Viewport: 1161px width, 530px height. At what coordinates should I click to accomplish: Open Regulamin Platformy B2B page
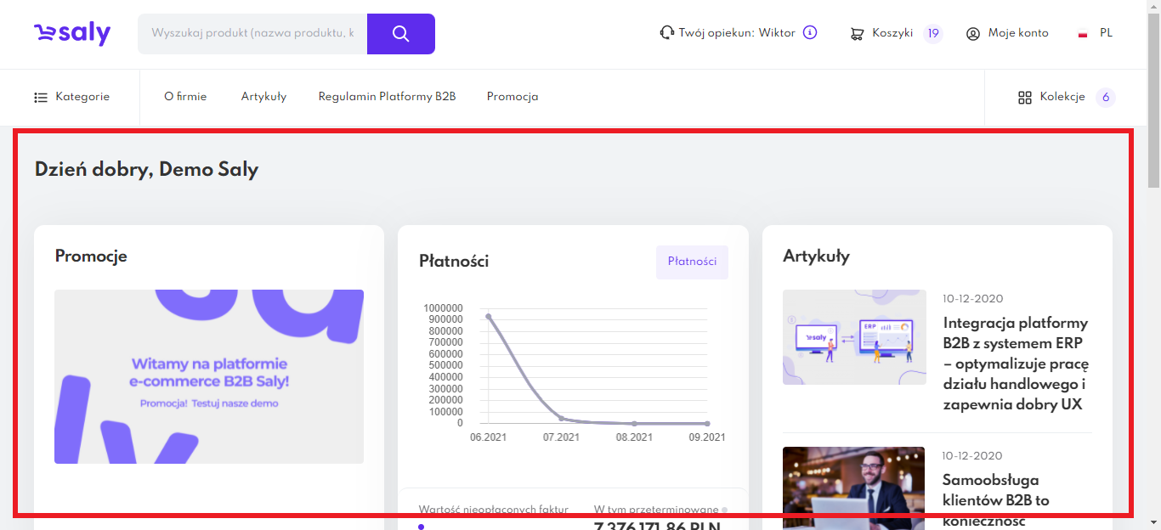coord(387,97)
